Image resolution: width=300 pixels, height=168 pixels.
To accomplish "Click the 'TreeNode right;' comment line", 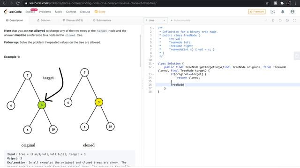I will (181, 46).
